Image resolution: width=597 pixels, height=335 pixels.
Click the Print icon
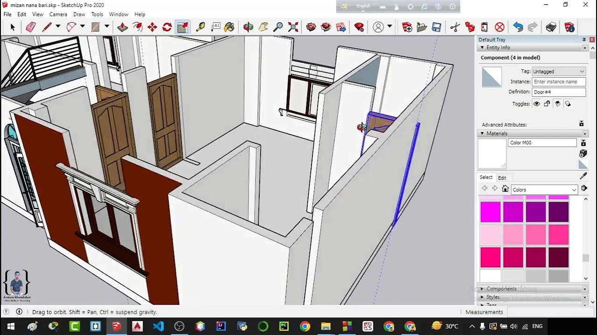(x=551, y=27)
